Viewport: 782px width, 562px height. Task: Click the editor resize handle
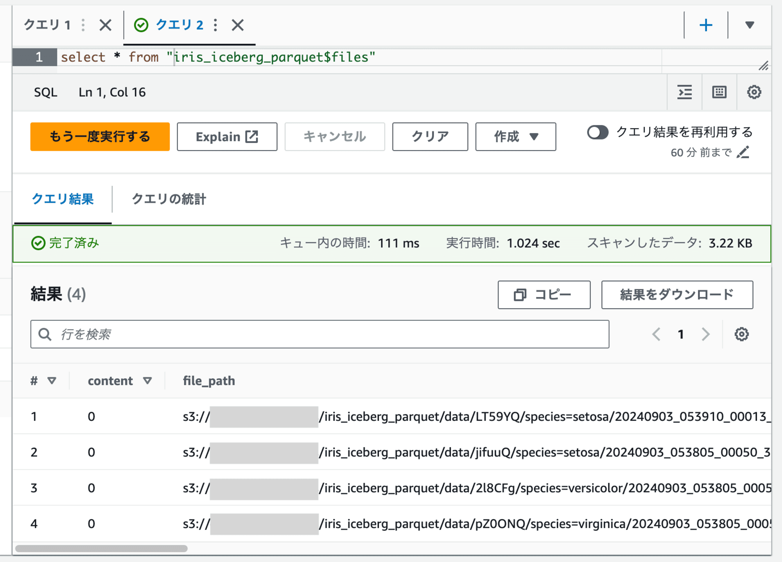click(764, 66)
